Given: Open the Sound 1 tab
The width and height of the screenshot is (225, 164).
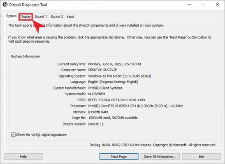Looking at the screenshot, I should point(41,17).
